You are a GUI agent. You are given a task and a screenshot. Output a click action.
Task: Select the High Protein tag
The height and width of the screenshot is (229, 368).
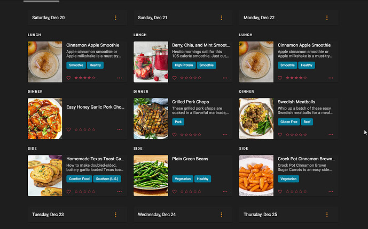pos(184,65)
